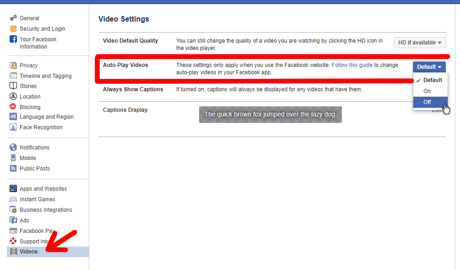The width and height of the screenshot is (460, 270).
Task: Select the Videos settings tab
Action: tap(48, 252)
